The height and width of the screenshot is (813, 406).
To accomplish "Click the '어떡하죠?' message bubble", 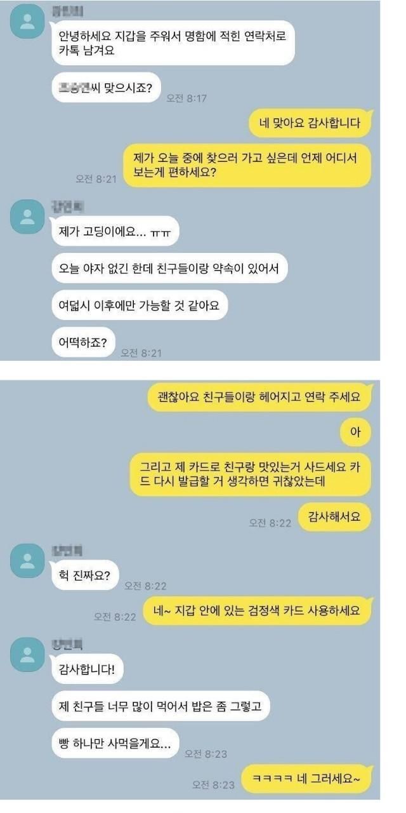I will point(84,342).
